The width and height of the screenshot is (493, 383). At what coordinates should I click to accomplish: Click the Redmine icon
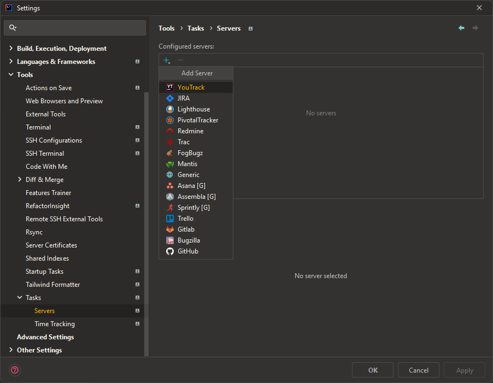click(170, 131)
